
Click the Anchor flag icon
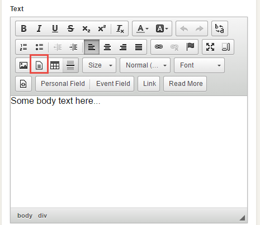click(190, 47)
